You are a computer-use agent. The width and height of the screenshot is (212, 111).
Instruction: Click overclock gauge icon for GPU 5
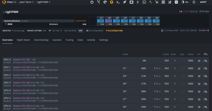coord(205,99)
